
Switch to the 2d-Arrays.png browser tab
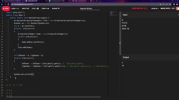59,1
